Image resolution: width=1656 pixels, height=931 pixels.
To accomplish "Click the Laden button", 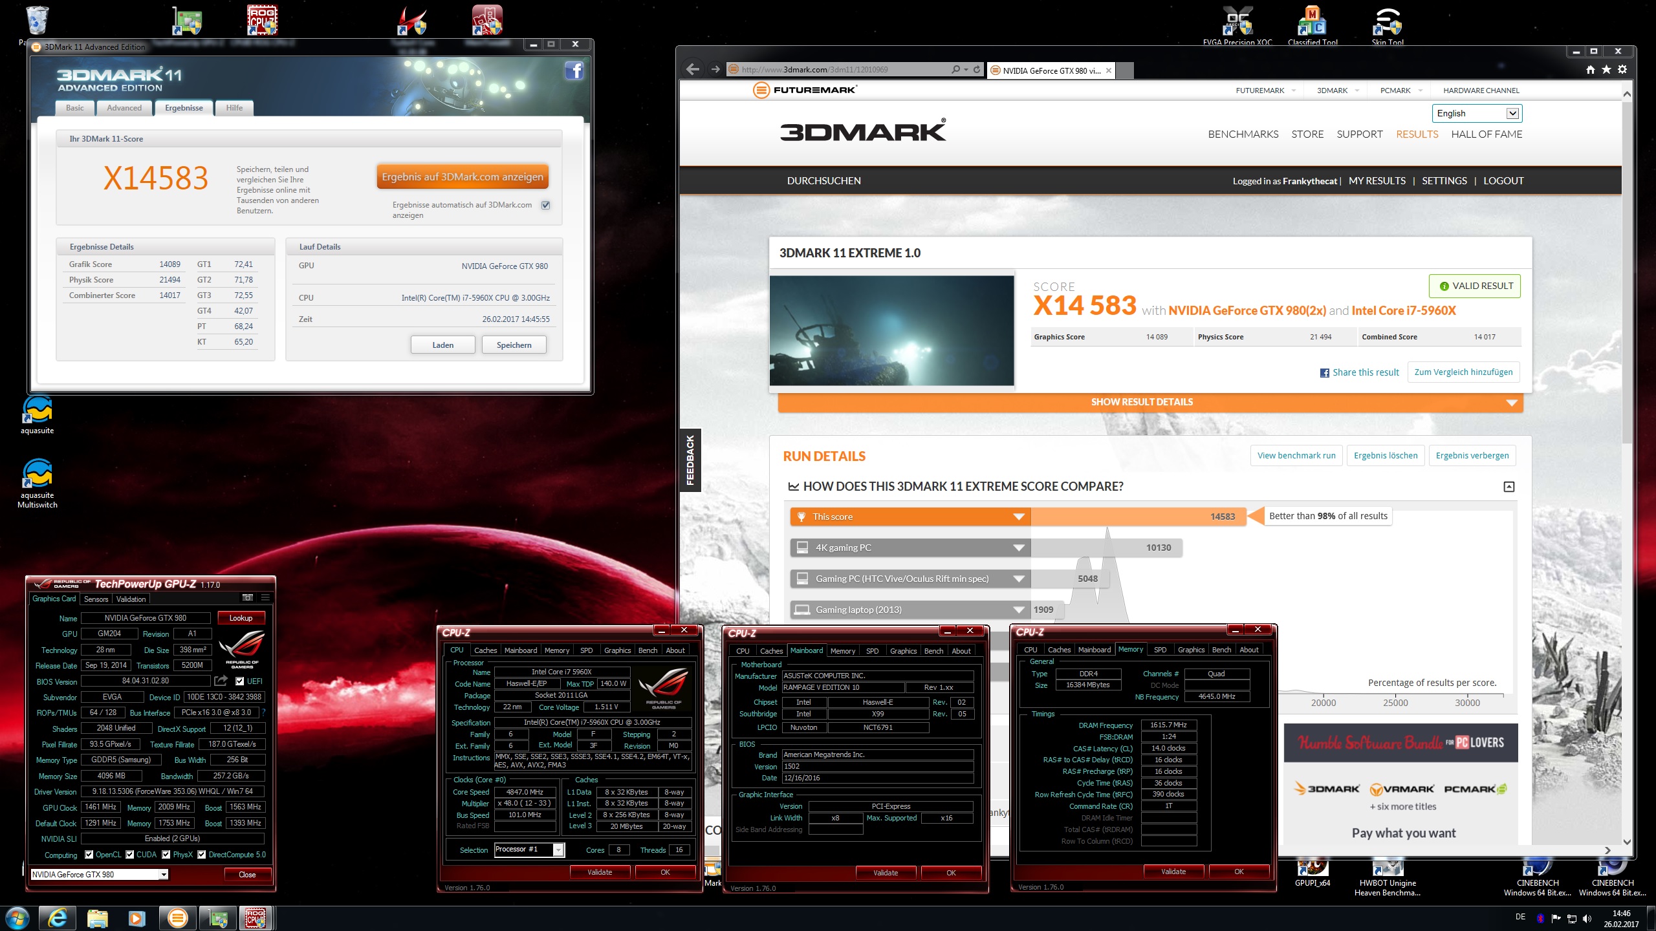I will click(x=443, y=345).
